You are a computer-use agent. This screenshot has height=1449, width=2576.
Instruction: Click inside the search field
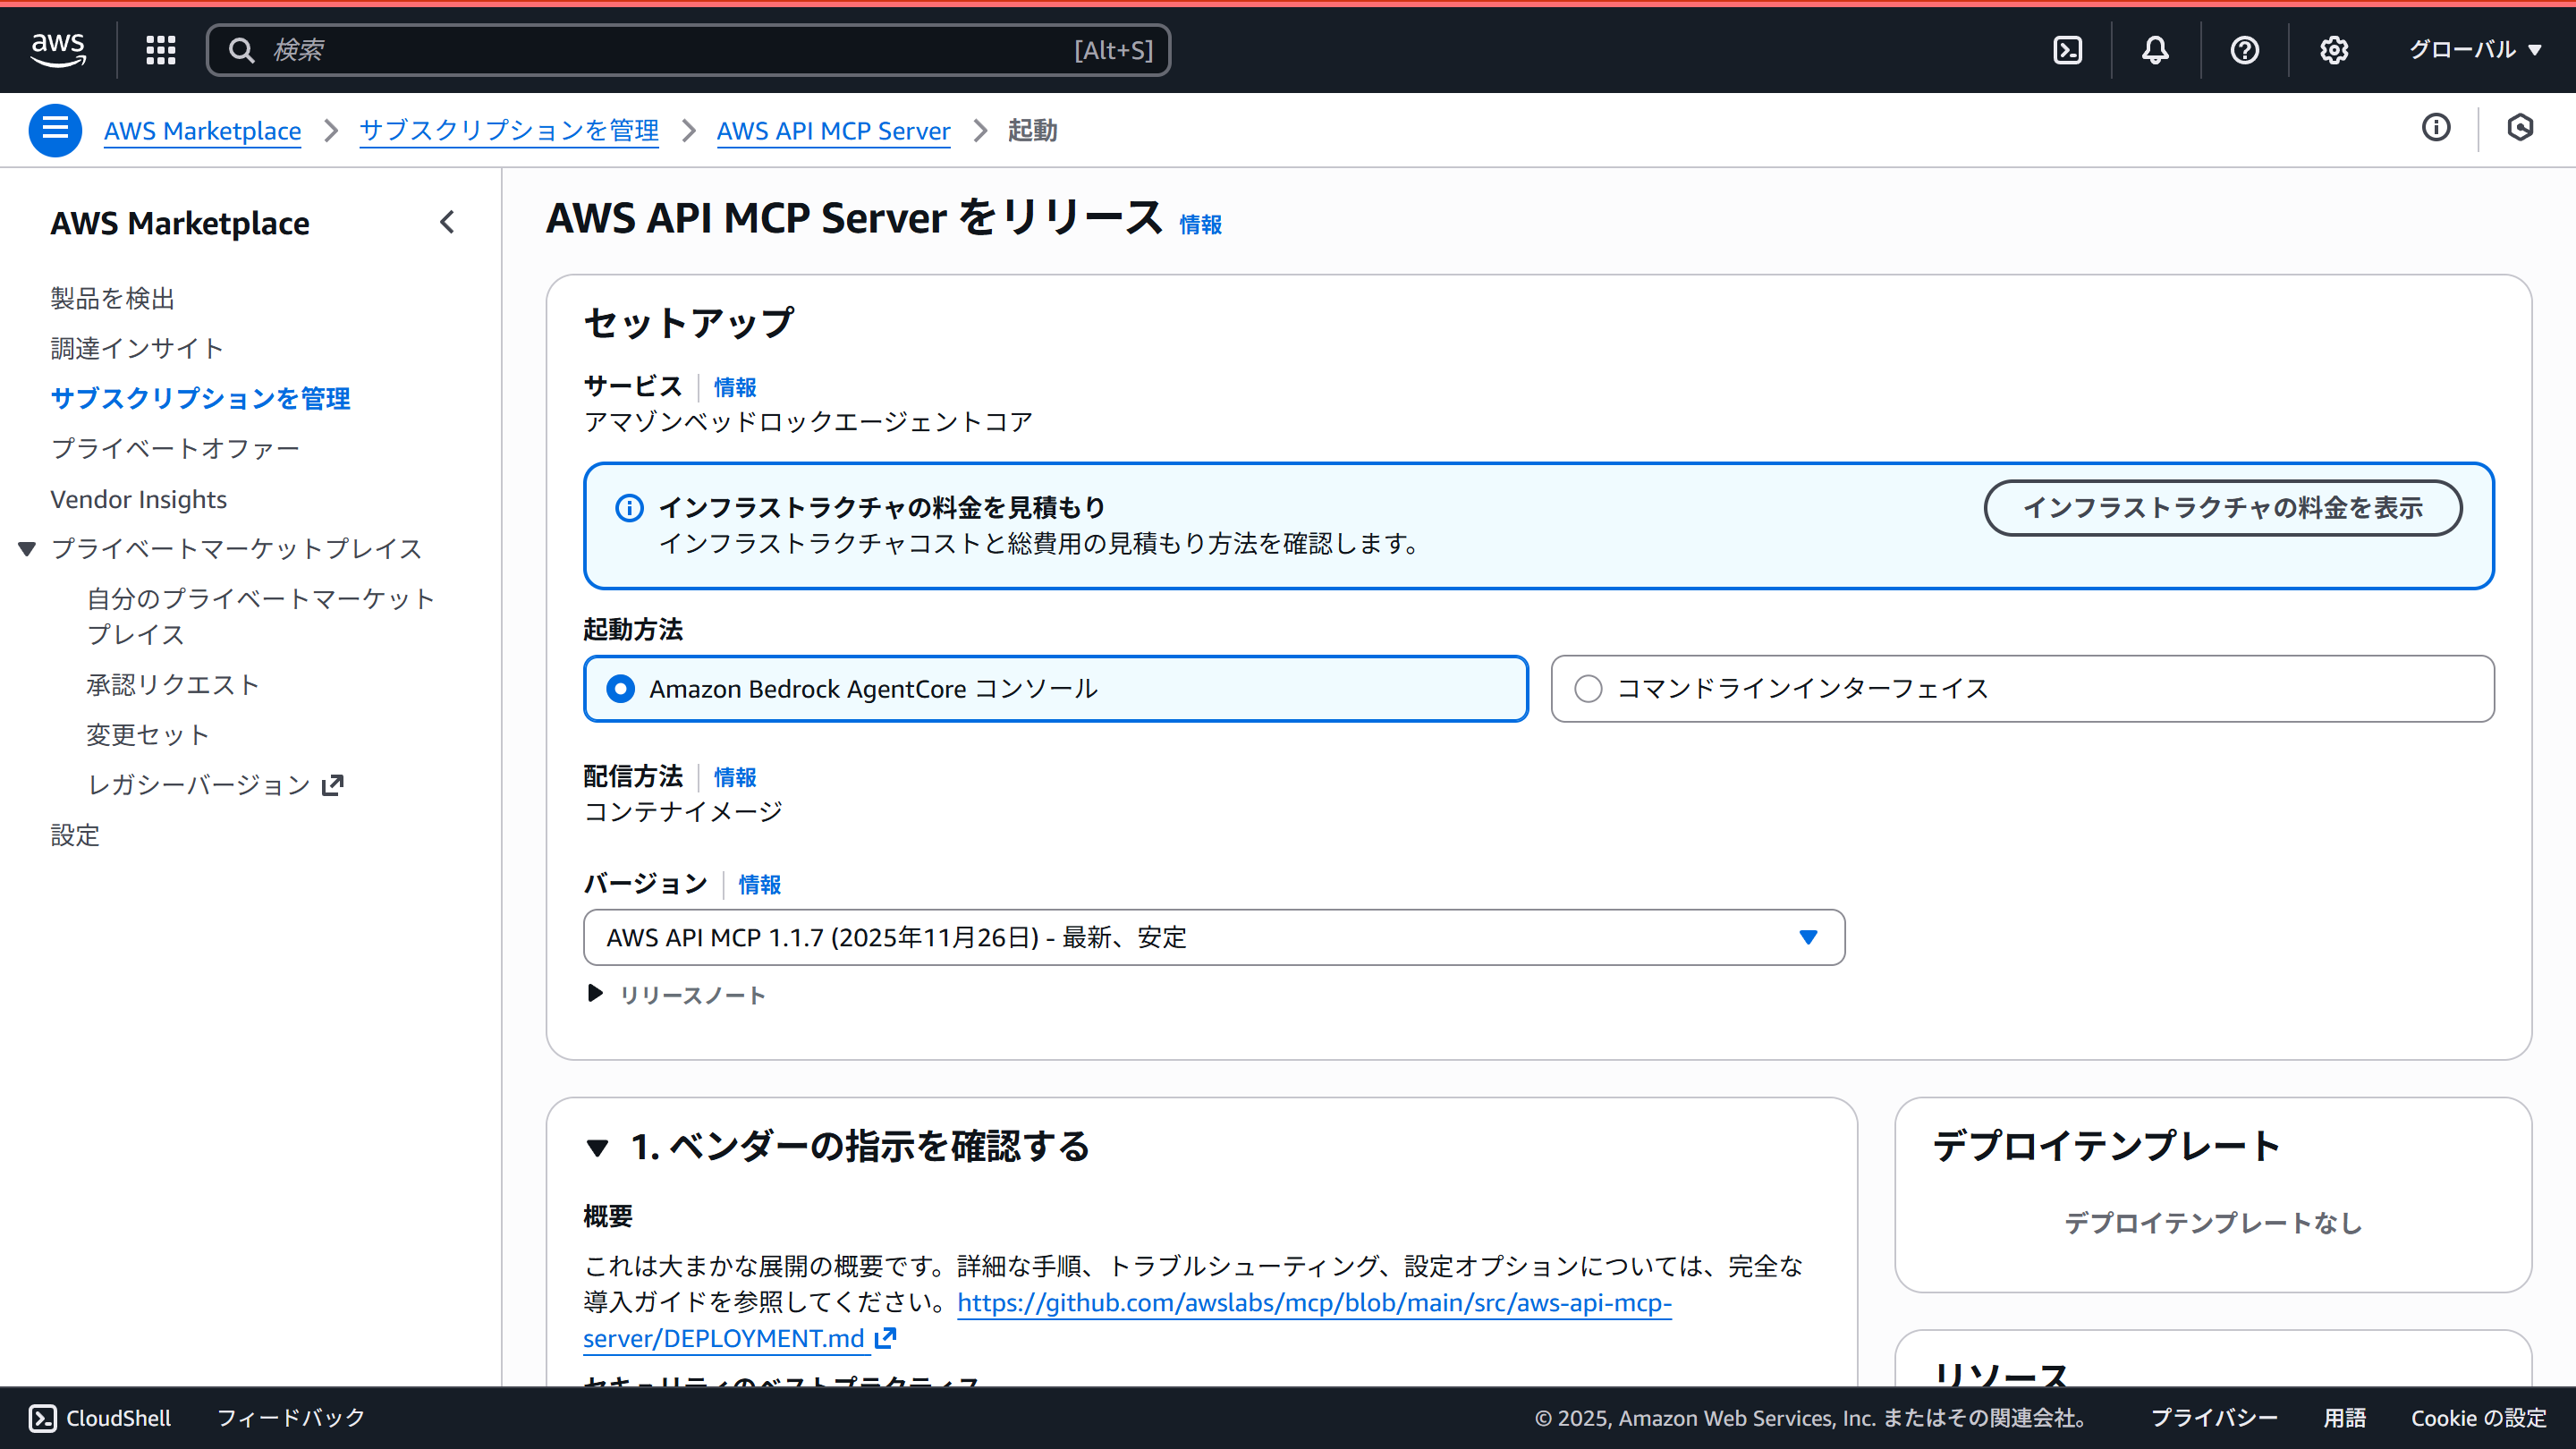click(690, 49)
